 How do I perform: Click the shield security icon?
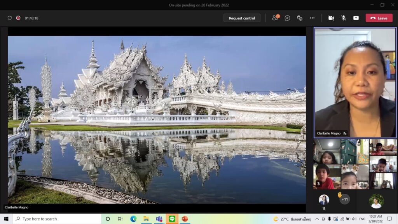(10, 18)
